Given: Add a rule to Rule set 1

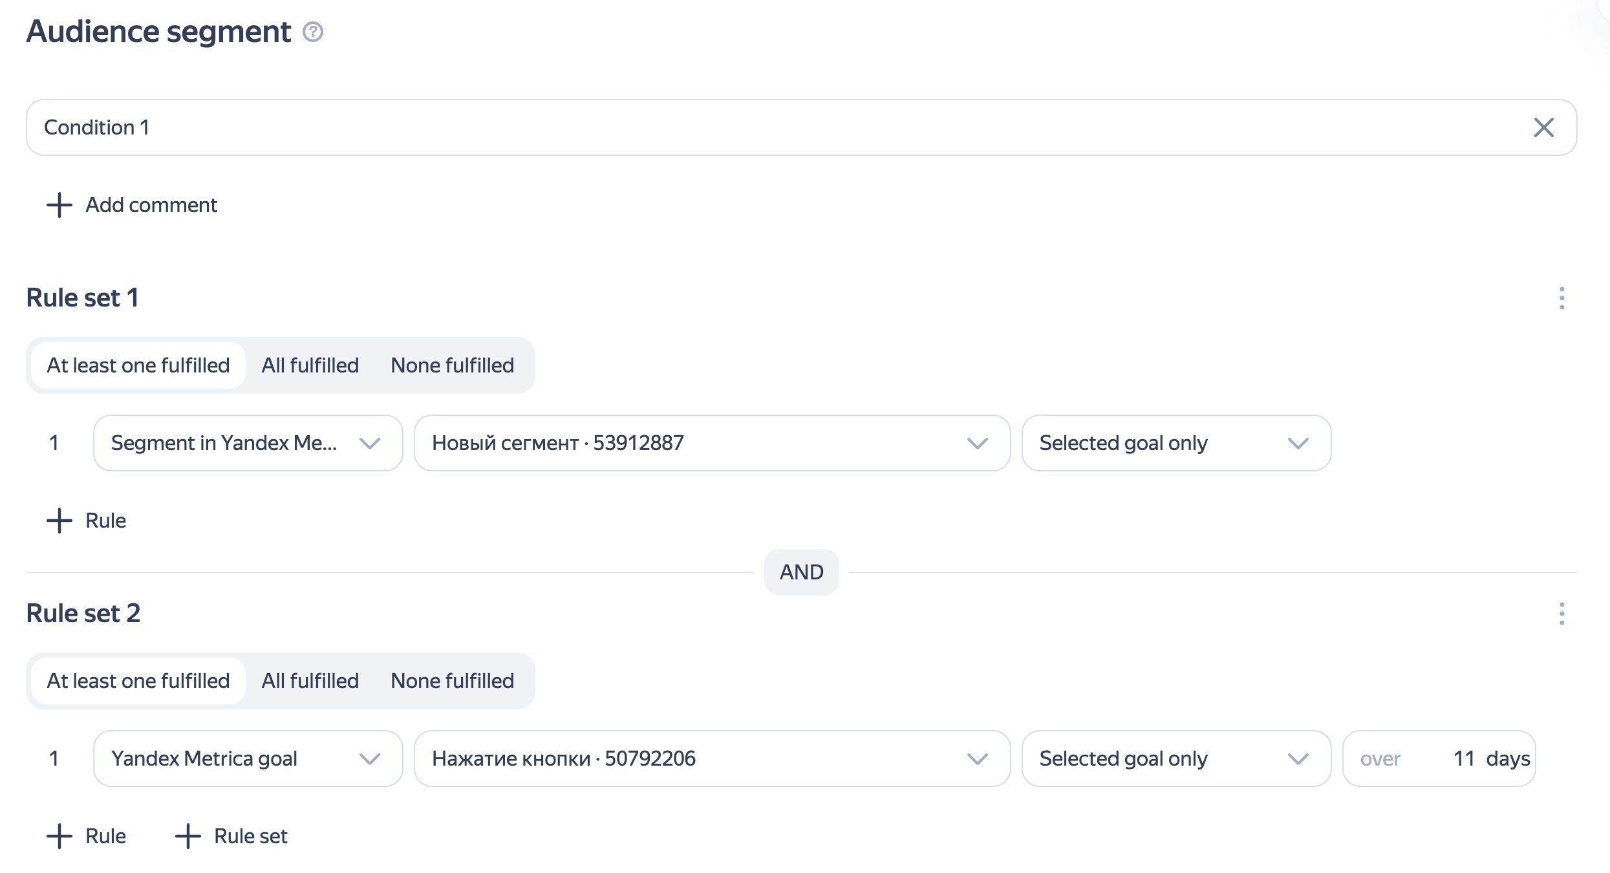Looking at the screenshot, I should click(x=87, y=521).
